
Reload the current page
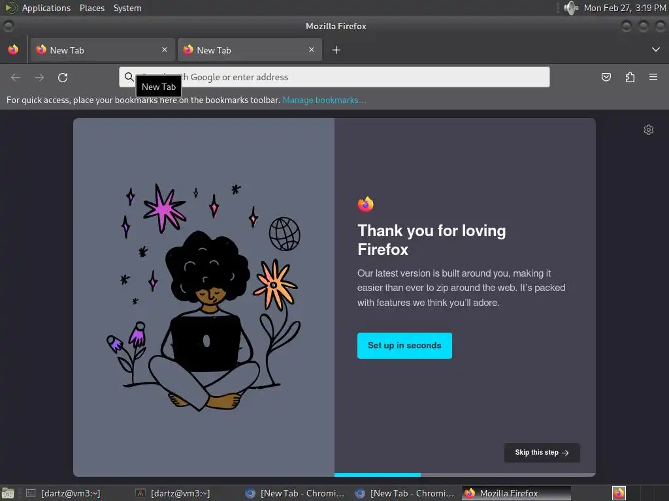pyautogui.click(x=63, y=77)
